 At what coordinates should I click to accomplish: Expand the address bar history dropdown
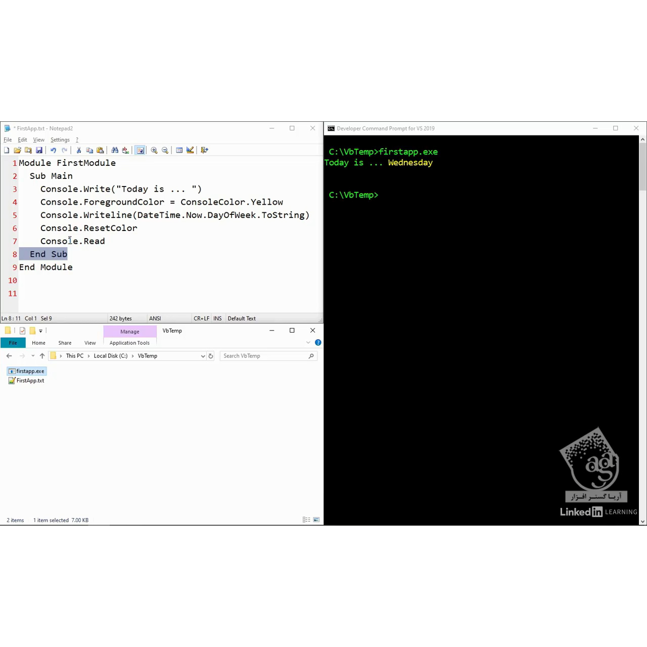click(203, 356)
